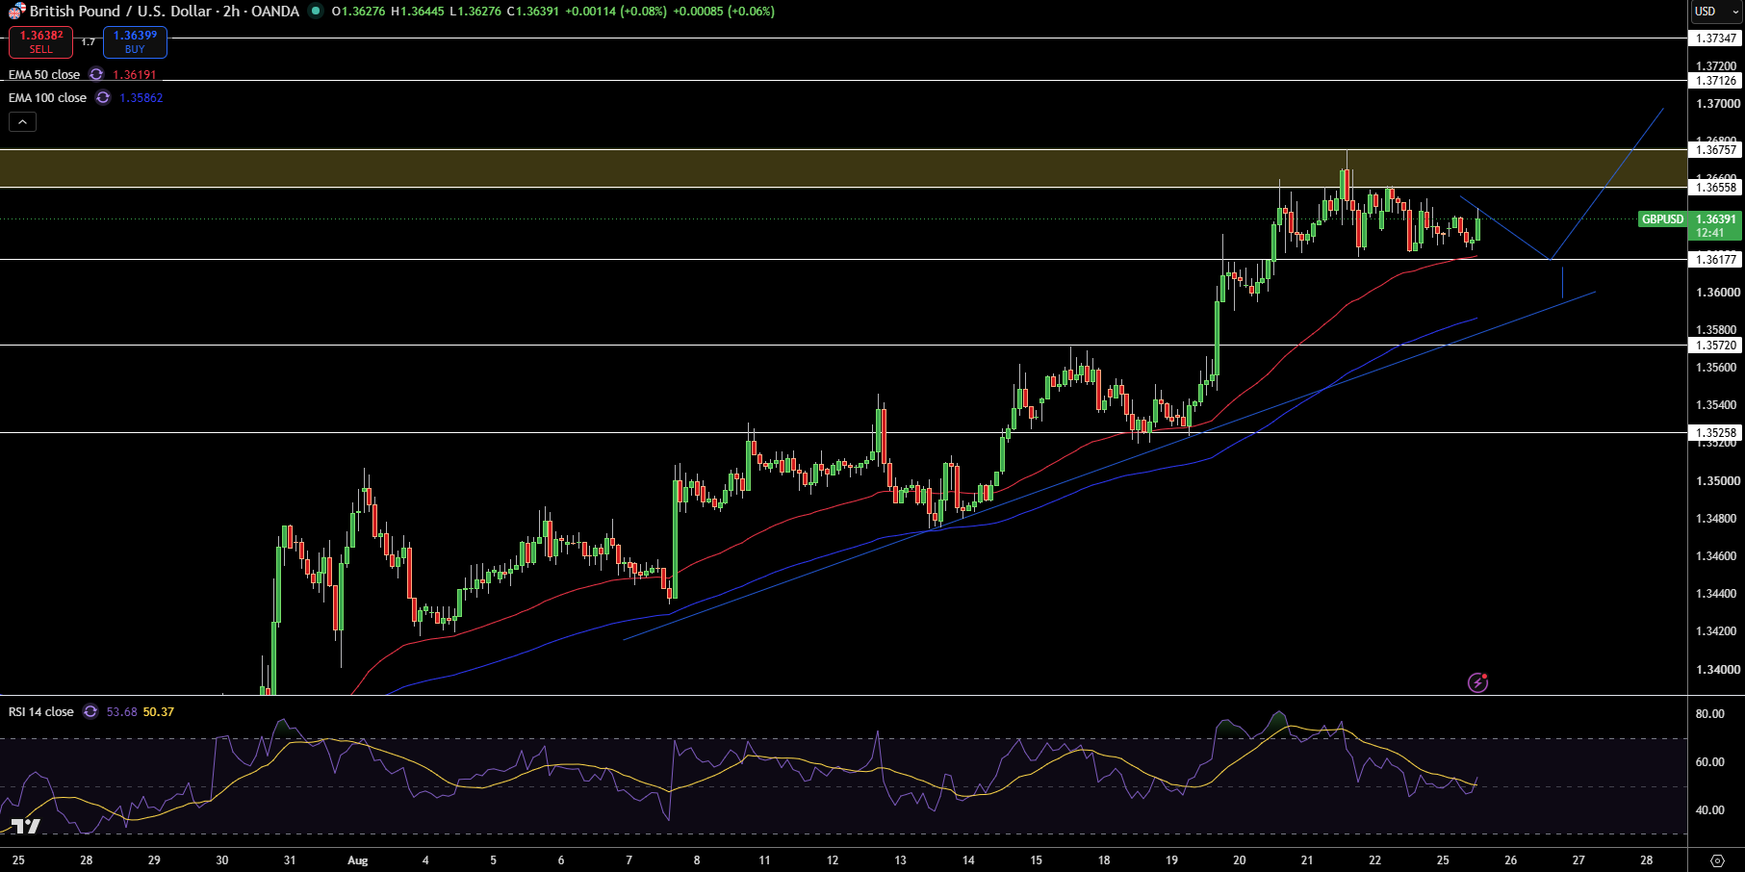Screen dimensions: 1745x872
Task: Click the RSI value 53.68
Action: click(x=121, y=711)
